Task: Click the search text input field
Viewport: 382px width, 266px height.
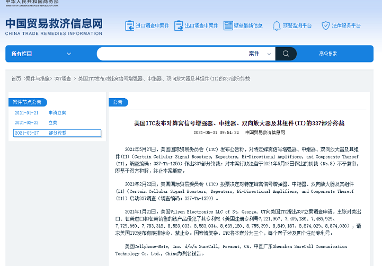Action: pos(172,54)
